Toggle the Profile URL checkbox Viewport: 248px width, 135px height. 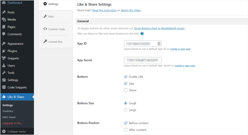125,77
